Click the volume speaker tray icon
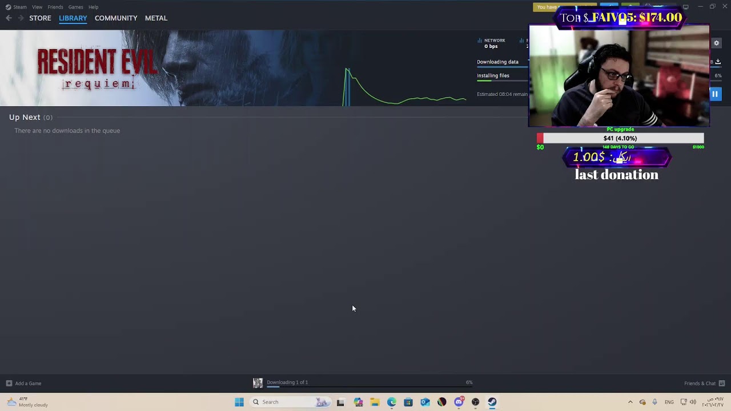Image resolution: width=731 pixels, height=411 pixels. tap(693, 402)
